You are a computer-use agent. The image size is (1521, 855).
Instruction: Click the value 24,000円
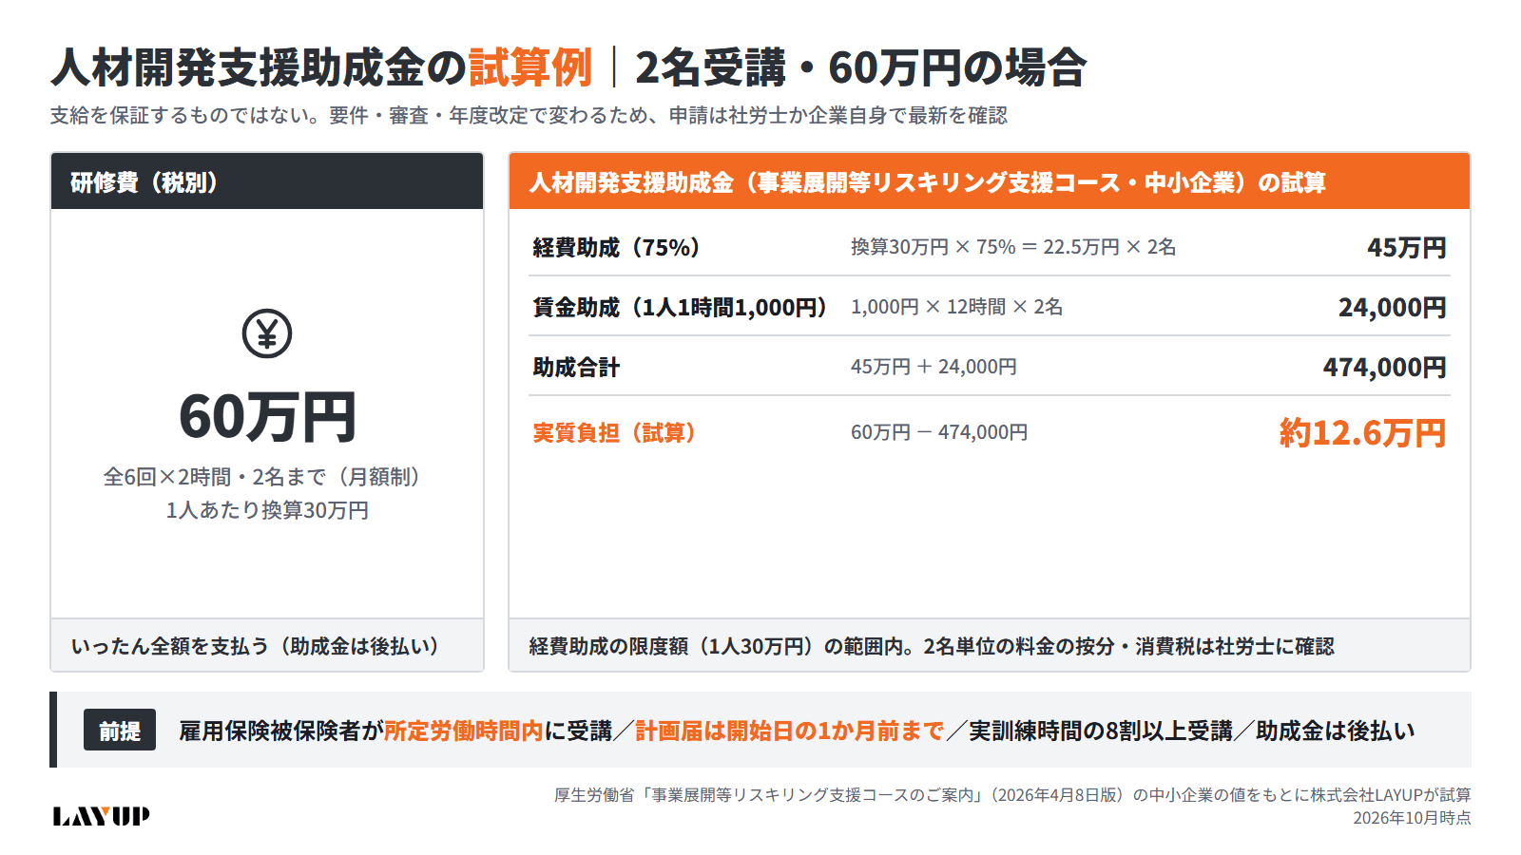point(1392,307)
